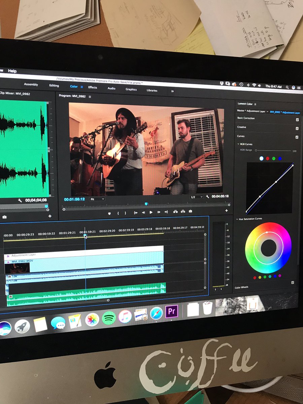
Task: Open Fit zoom level dropdown
Action: [97, 199]
